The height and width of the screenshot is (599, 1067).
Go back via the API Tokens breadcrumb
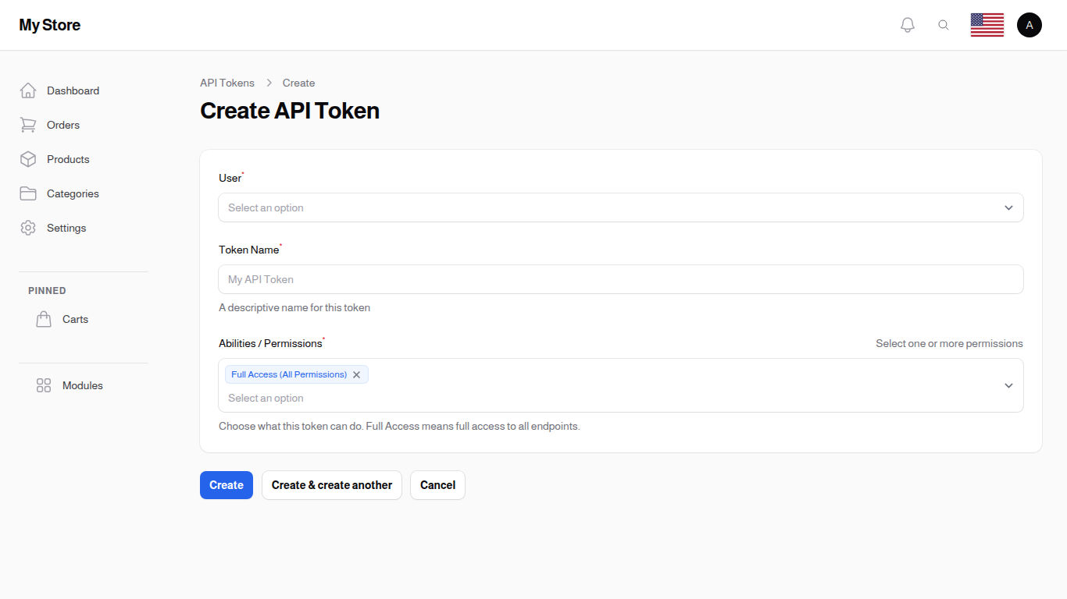click(x=227, y=83)
